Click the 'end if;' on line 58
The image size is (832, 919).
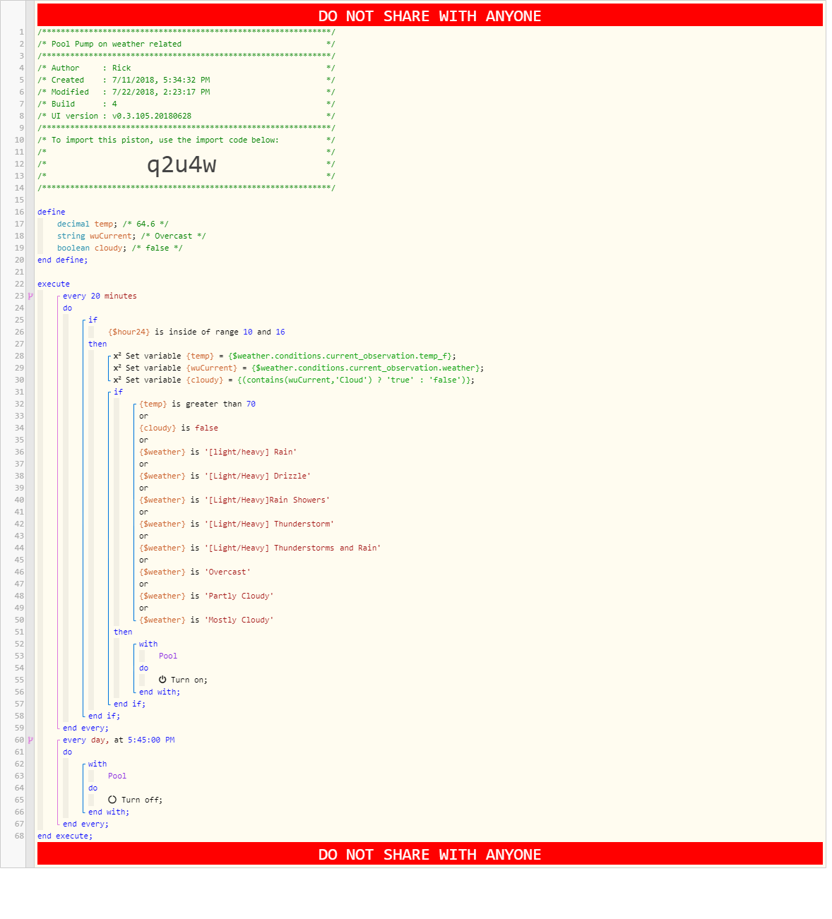(104, 716)
